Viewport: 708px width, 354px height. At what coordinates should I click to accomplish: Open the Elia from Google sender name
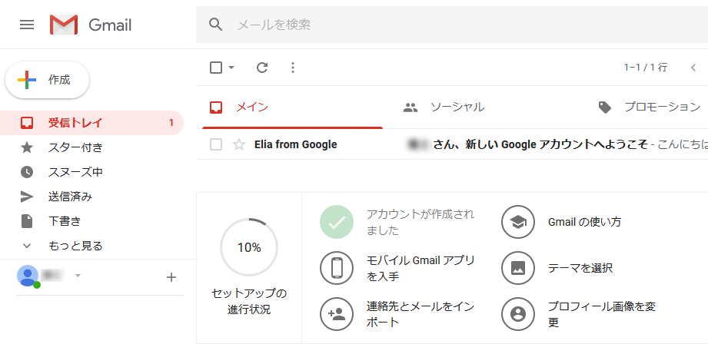click(x=296, y=144)
